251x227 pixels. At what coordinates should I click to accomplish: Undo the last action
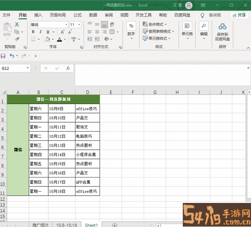[12, 56]
